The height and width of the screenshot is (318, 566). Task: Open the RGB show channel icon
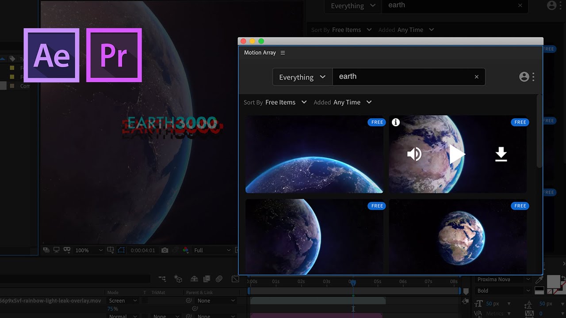[x=186, y=250]
